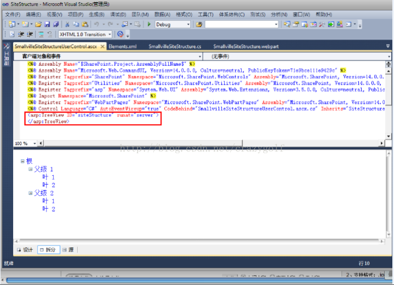Collapse the 根 root tree node
Image resolution: width=394 pixels, height=285 pixels.
point(23,161)
